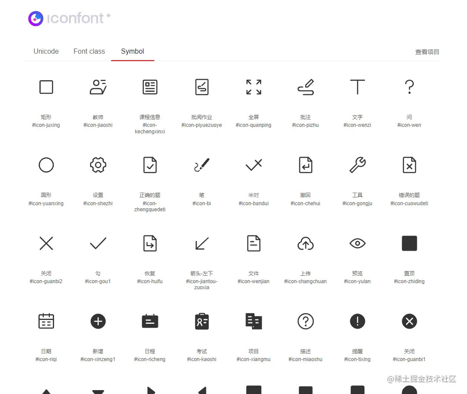Click the circle icon-yuanxing icon
This screenshot has width=467, height=394.
(x=46, y=165)
